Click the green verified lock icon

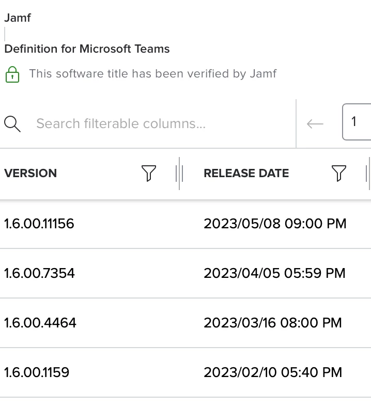12,74
